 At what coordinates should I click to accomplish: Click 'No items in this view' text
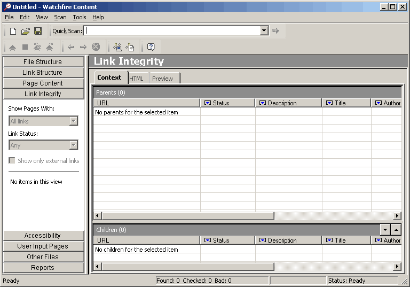pyautogui.click(x=36, y=182)
